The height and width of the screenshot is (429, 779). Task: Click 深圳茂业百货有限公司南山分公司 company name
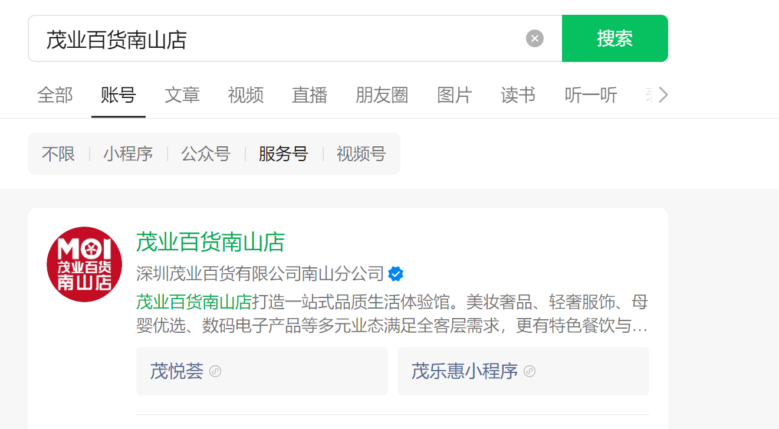pos(260,274)
